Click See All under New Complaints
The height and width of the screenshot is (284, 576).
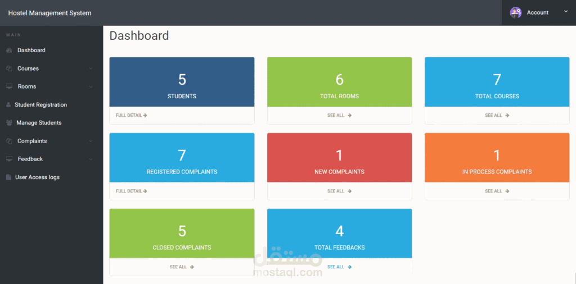[x=336, y=191]
